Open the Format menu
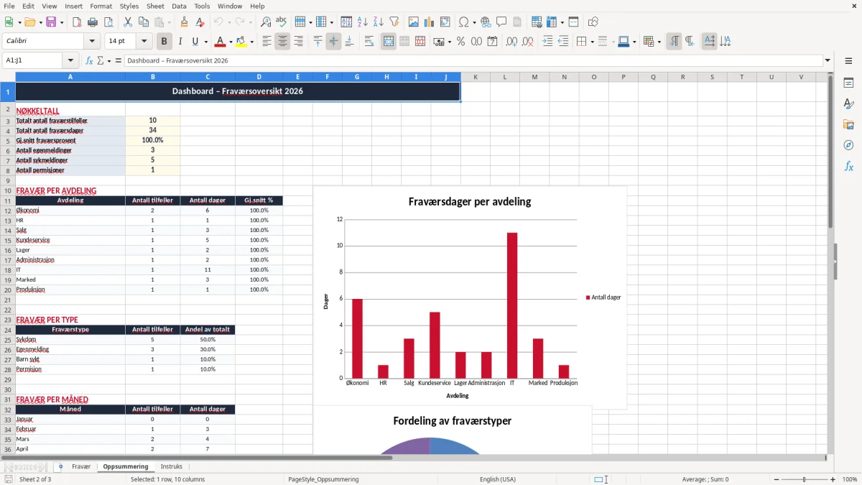Image resolution: width=862 pixels, height=485 pixels. point(101,6)
